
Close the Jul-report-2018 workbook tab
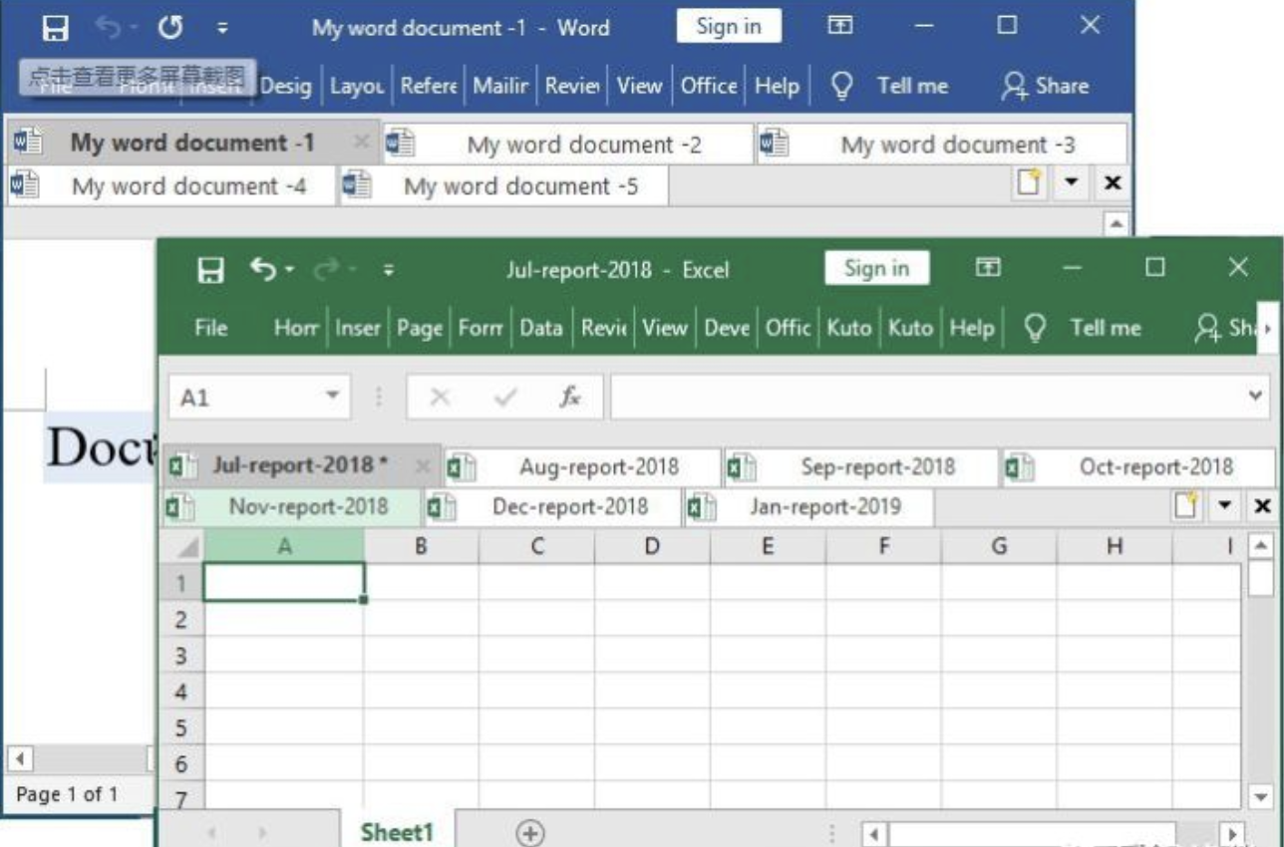(x=423, y=466)
